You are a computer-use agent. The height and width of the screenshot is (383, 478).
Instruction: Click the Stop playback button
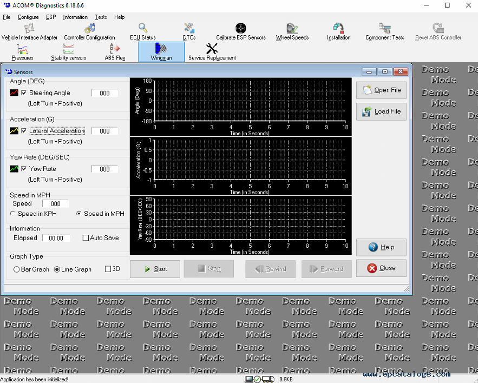tap(209, 269)
